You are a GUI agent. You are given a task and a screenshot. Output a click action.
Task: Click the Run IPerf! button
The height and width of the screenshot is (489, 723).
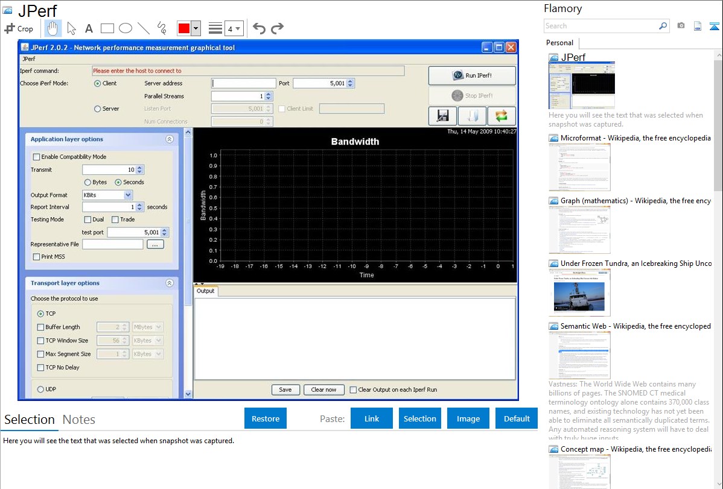click(472, 75)
